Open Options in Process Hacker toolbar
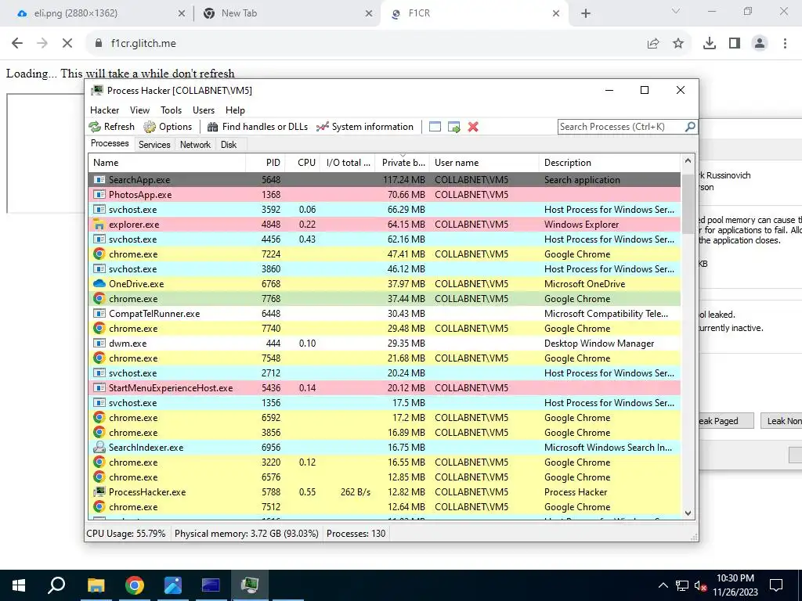This screenshot has height=601, width=802. pos(168,127)
